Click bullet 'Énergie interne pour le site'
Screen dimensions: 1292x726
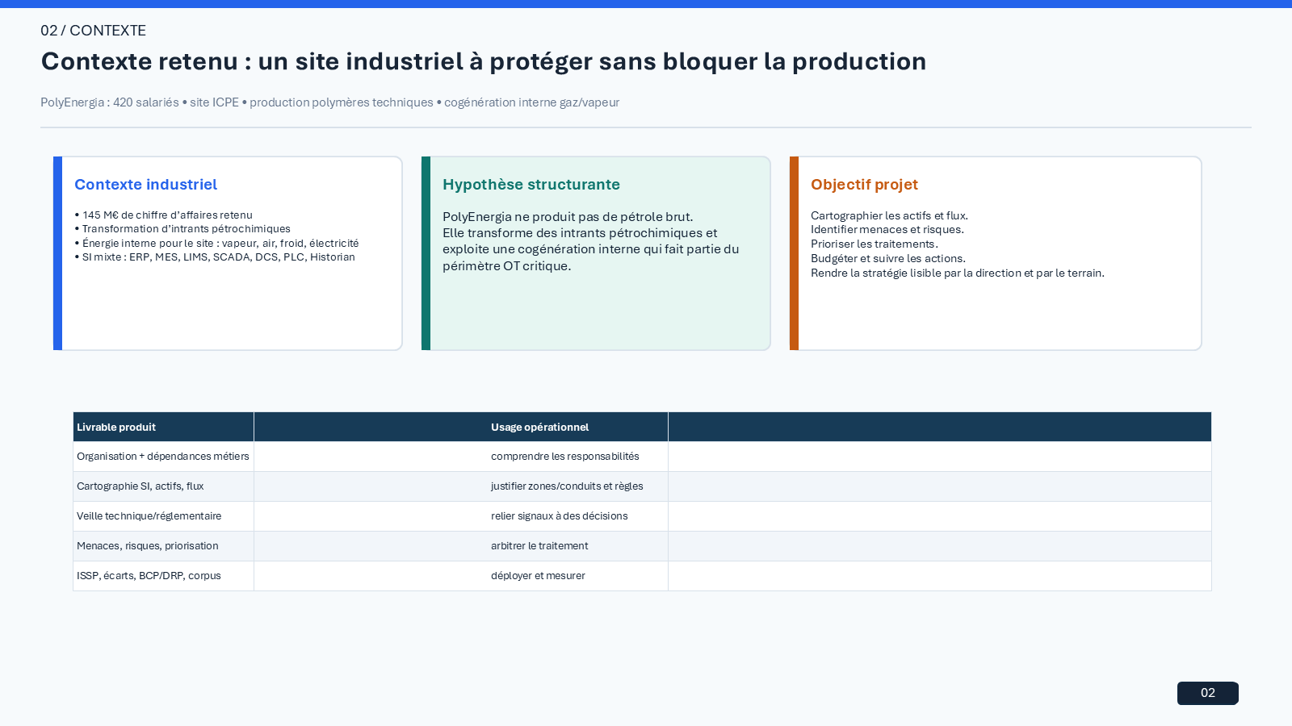(x=216, y=243)
